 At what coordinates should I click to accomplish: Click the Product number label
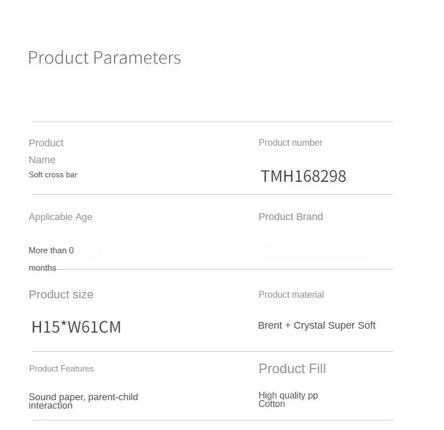(290, 143)
